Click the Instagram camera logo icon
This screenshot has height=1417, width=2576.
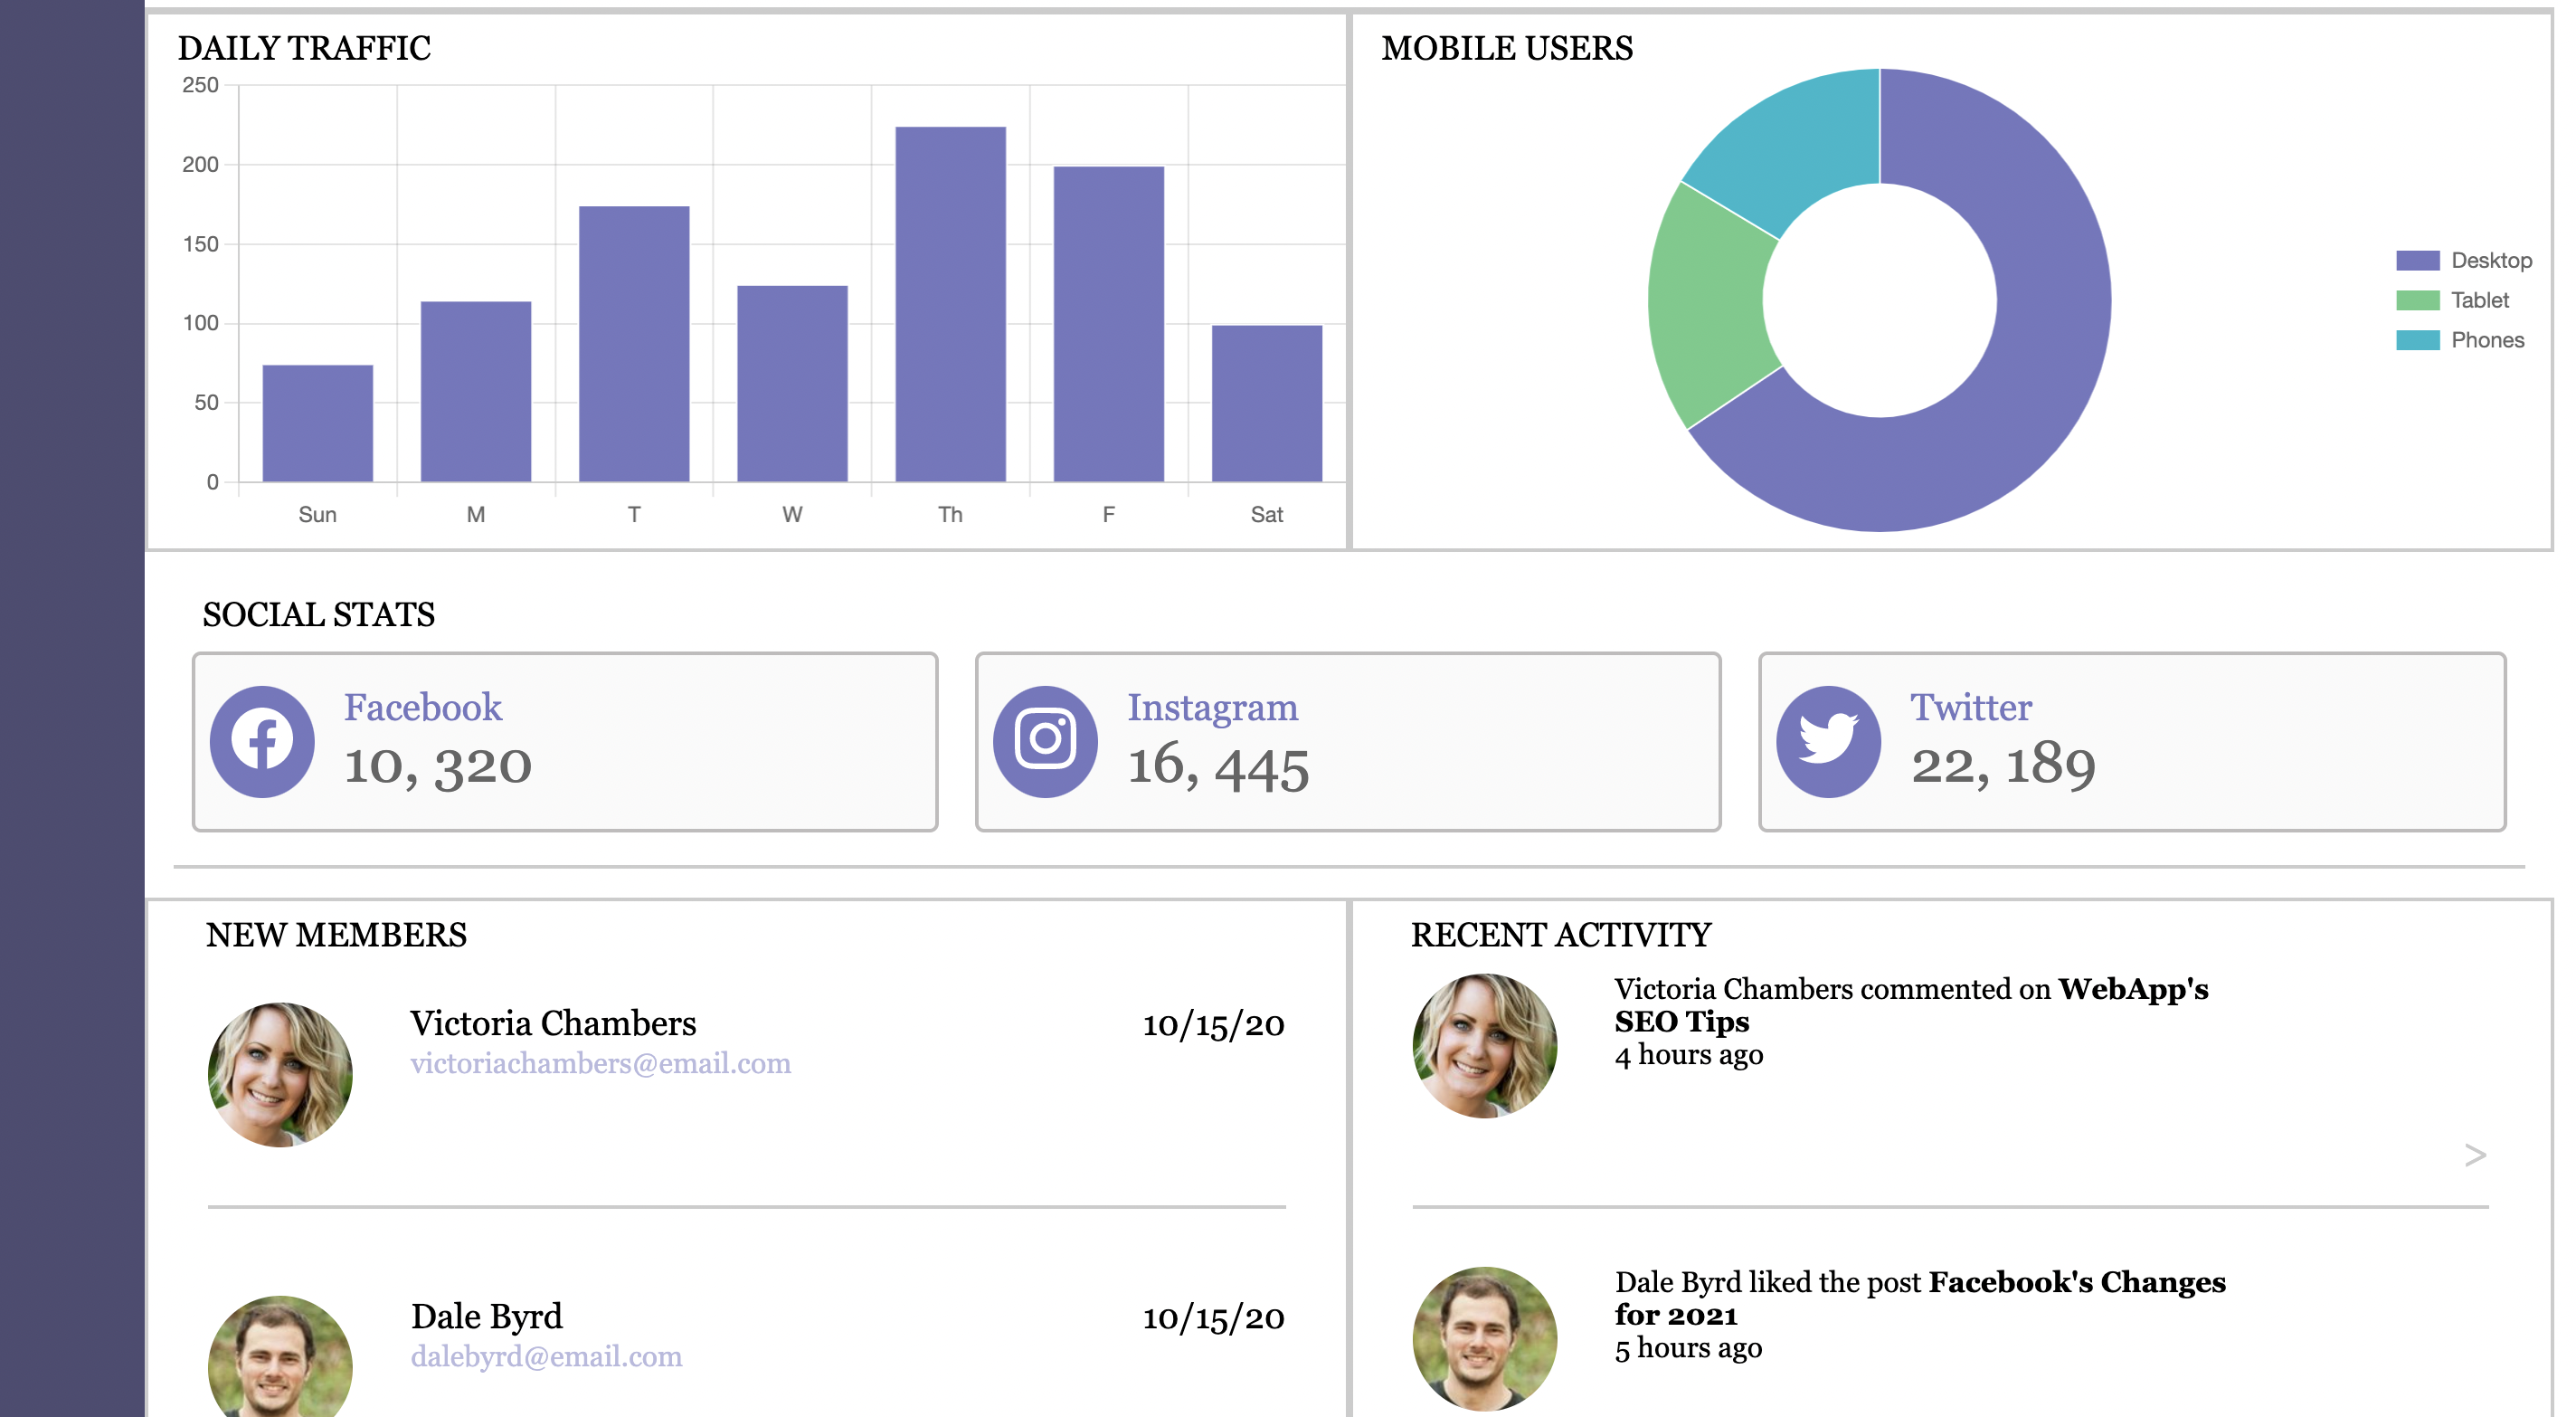1045,741
